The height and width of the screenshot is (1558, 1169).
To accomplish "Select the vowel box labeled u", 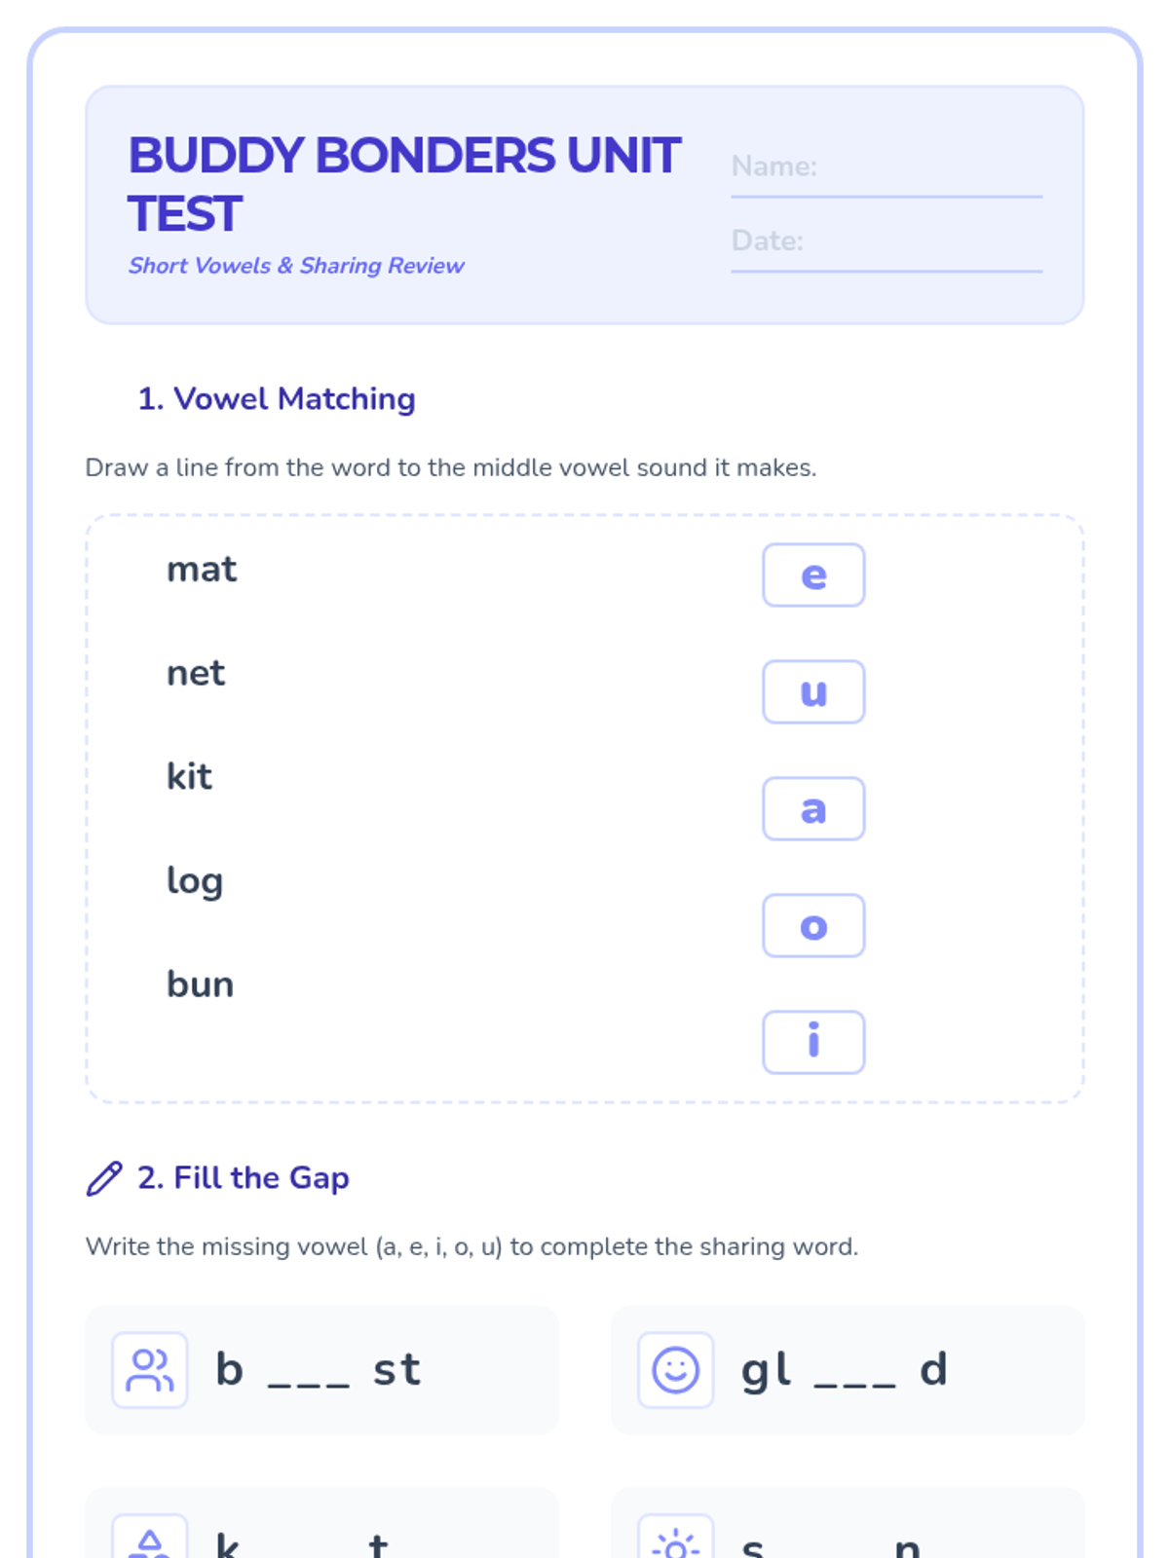I will pyautogui.click(x=813, y=692).
